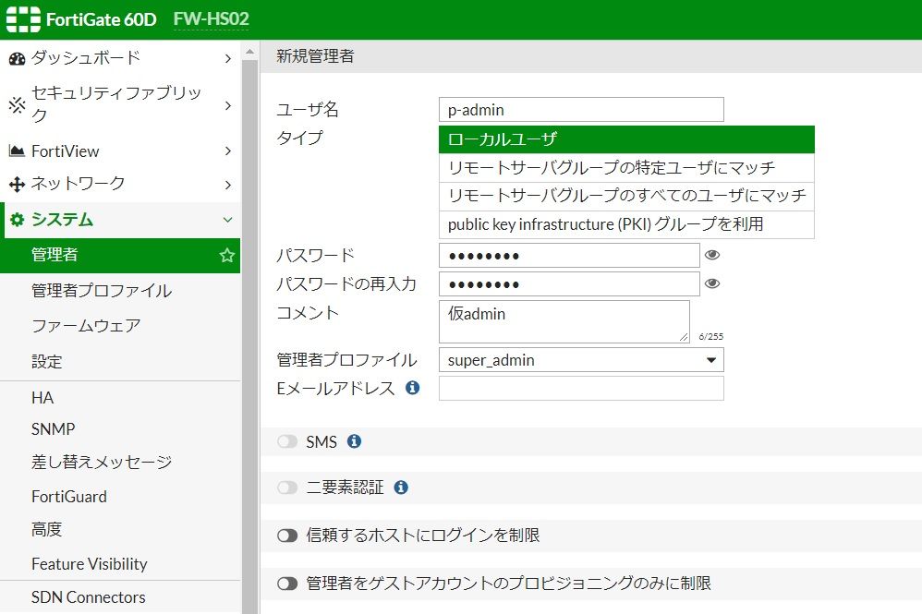Open システム in the sidebar
The image size is (922, 614).
[x=120, y=220]
